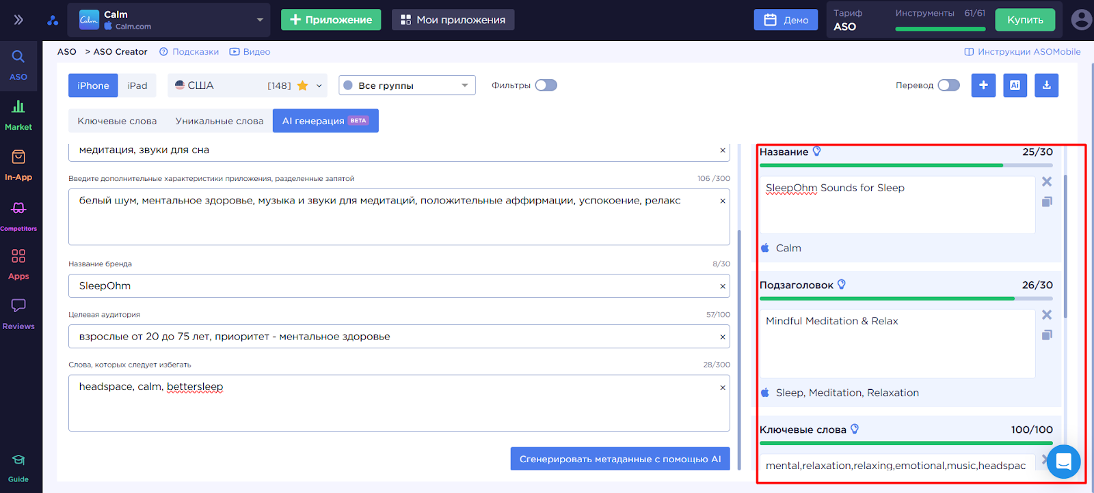Open the chat support widget
This screenshot has width=1094, height=493.
click(x=1063, y=462)
